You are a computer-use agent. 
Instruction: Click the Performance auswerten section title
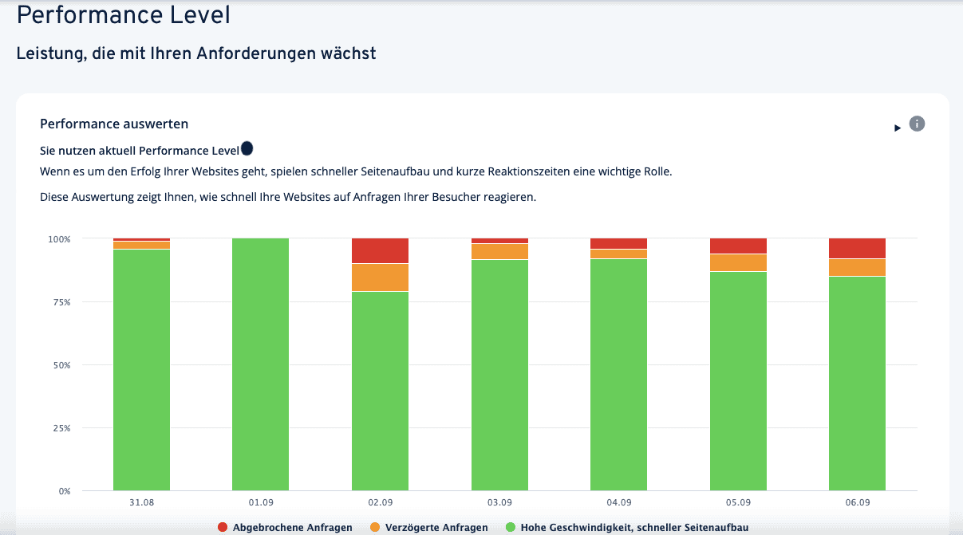coord(114,124)
